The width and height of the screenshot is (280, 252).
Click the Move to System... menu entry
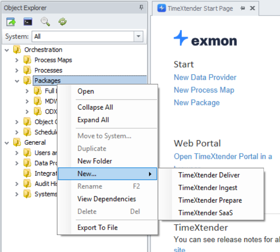108,136
